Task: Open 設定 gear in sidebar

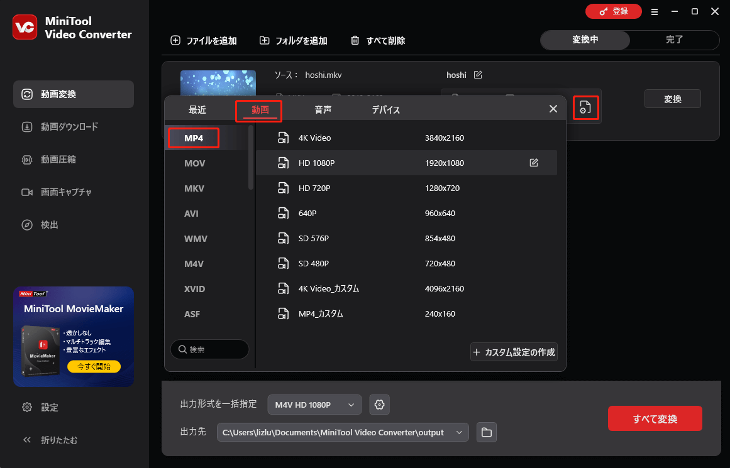Action: tap(40, 407)
